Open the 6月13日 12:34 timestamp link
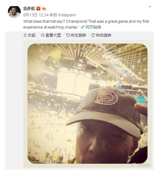The height and width of the screenshot is (172, 160). [x=36, y=15]
